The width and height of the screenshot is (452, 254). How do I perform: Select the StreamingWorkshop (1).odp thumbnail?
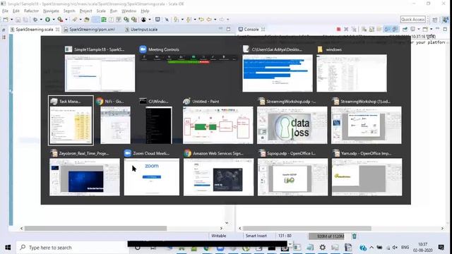(x=367, y=126)
